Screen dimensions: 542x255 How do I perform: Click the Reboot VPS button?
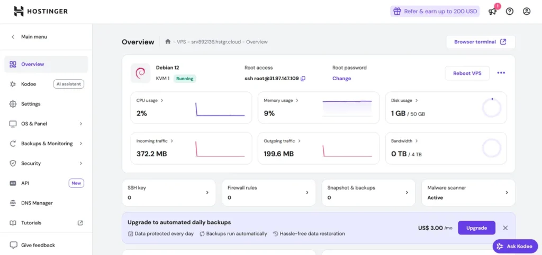467,73
